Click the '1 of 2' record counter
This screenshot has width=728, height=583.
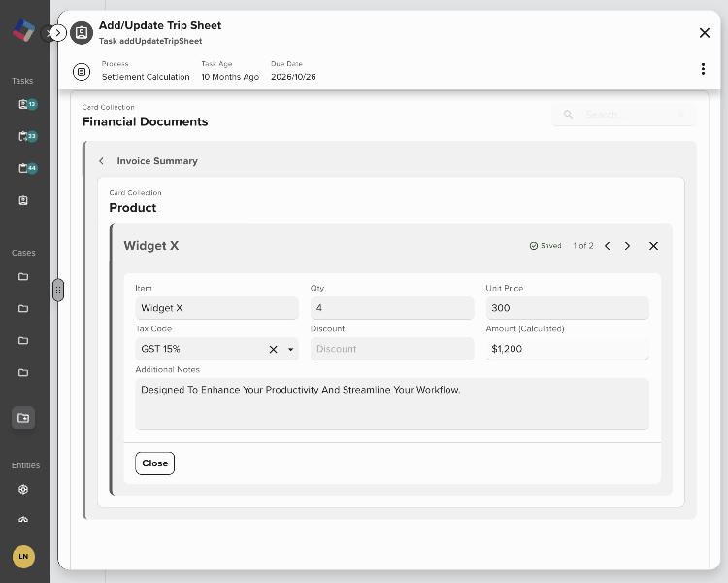(x=583, y=246)
